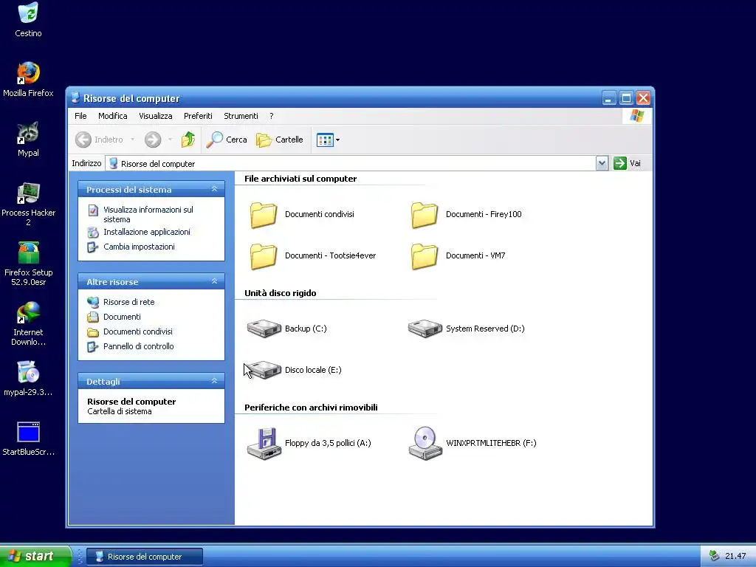756x567 pixels.
Task: Open the Modifica menu
Action: coord(113,116)
